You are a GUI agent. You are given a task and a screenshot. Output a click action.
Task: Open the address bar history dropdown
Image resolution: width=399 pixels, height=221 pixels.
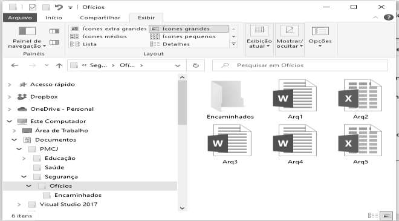click(178, 66)
